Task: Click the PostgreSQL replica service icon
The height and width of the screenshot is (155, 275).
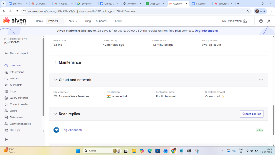Action: click(x=56, y=130)
